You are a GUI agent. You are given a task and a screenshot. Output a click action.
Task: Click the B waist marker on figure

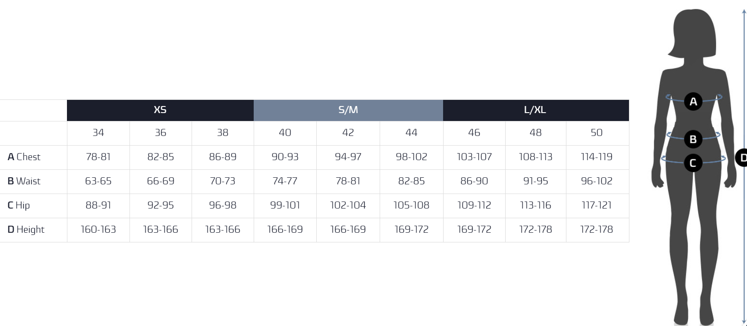click(x=693, y=139)
